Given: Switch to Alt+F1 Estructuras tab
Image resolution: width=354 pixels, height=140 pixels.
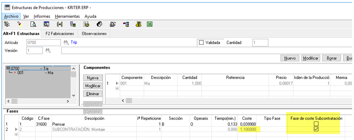Looking at the screenshot, I should click(x=22, y=33).
